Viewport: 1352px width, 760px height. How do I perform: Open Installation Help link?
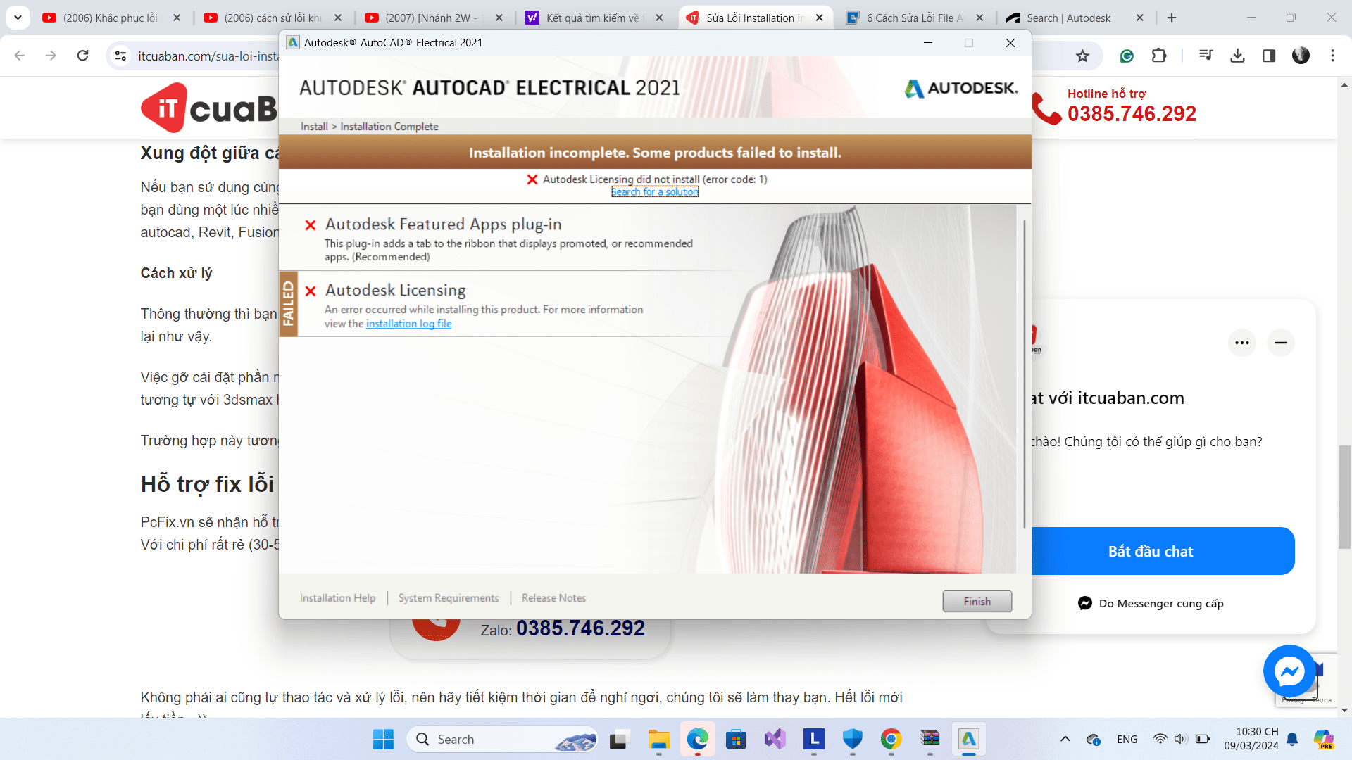[x=337, y=598]
